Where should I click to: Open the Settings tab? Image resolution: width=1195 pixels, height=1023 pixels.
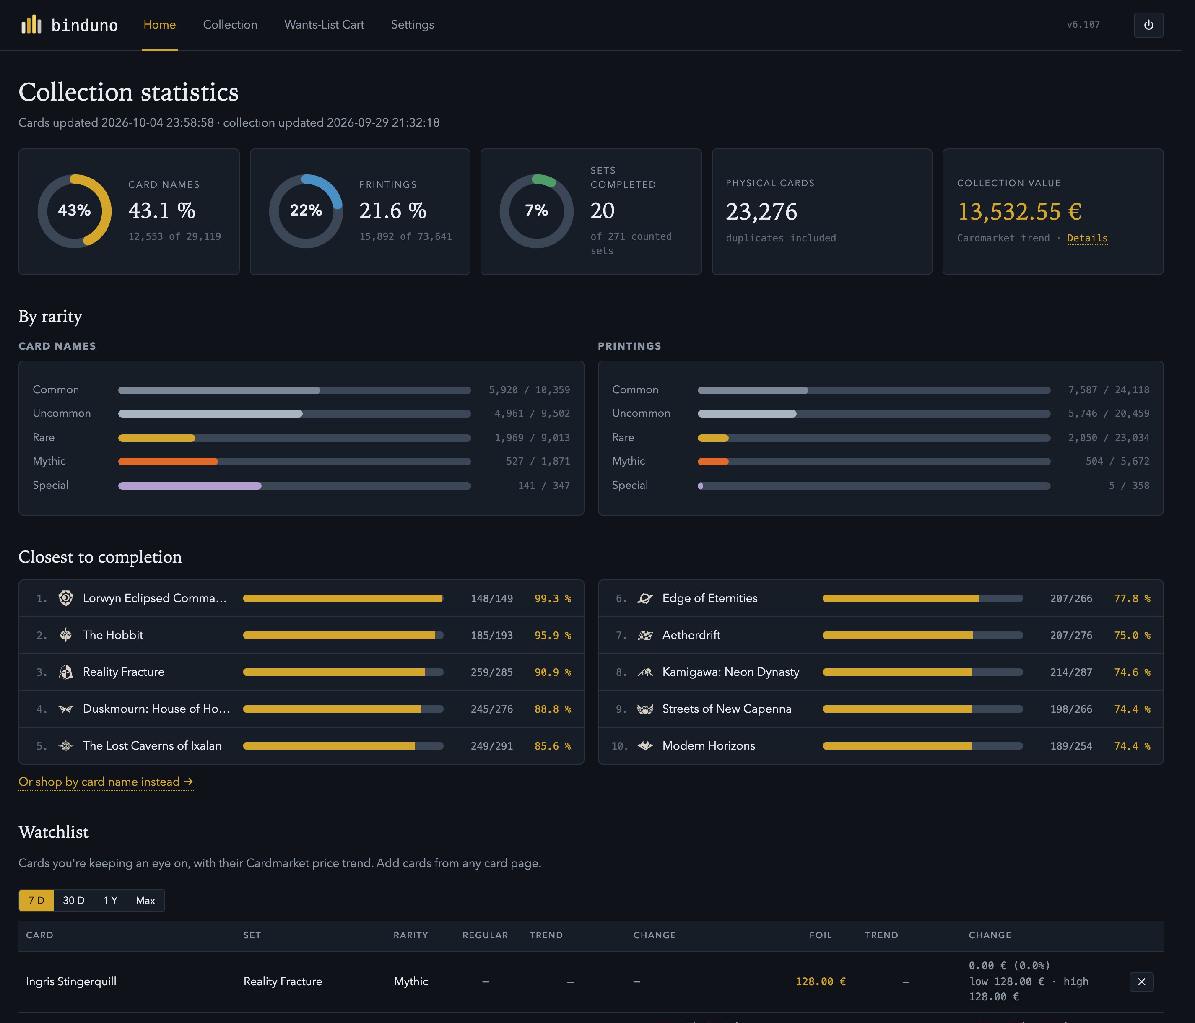(412, 25)
